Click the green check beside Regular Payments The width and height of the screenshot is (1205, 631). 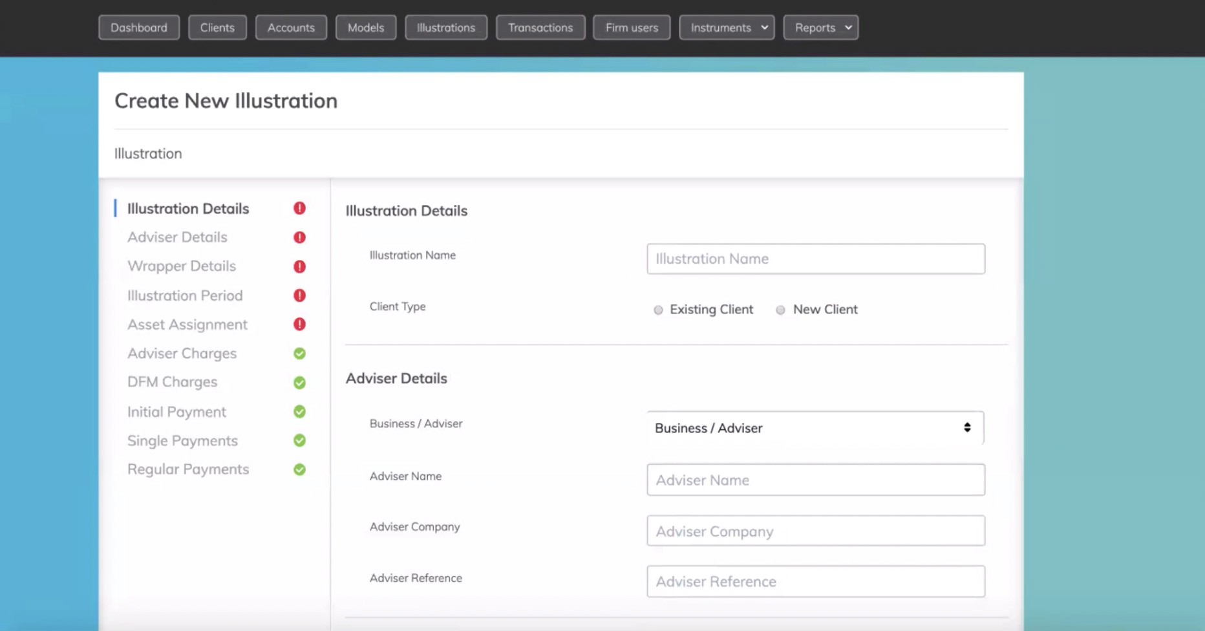pyautogui.click(x=299, y=469)
